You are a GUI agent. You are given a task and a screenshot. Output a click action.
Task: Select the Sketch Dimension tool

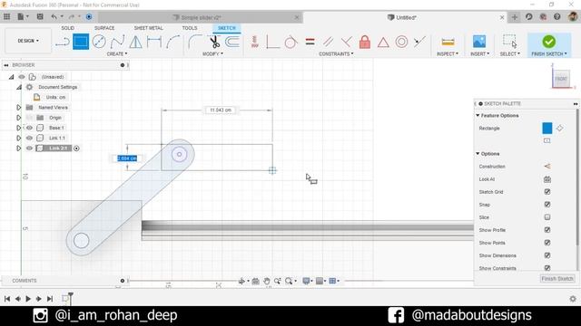(x=154, y=42)
